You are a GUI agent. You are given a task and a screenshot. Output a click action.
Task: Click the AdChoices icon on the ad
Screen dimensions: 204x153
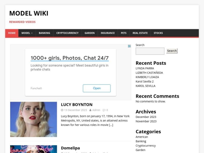[129, 46]
